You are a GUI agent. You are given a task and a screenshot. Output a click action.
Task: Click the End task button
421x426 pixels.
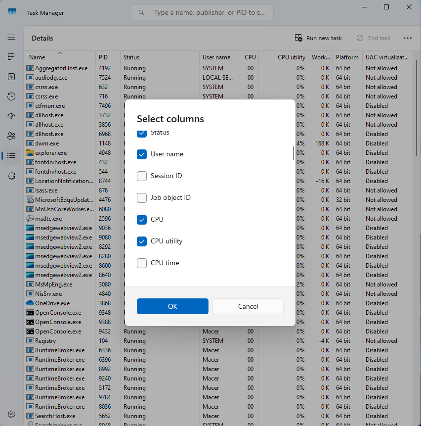(x=374, y=38)
